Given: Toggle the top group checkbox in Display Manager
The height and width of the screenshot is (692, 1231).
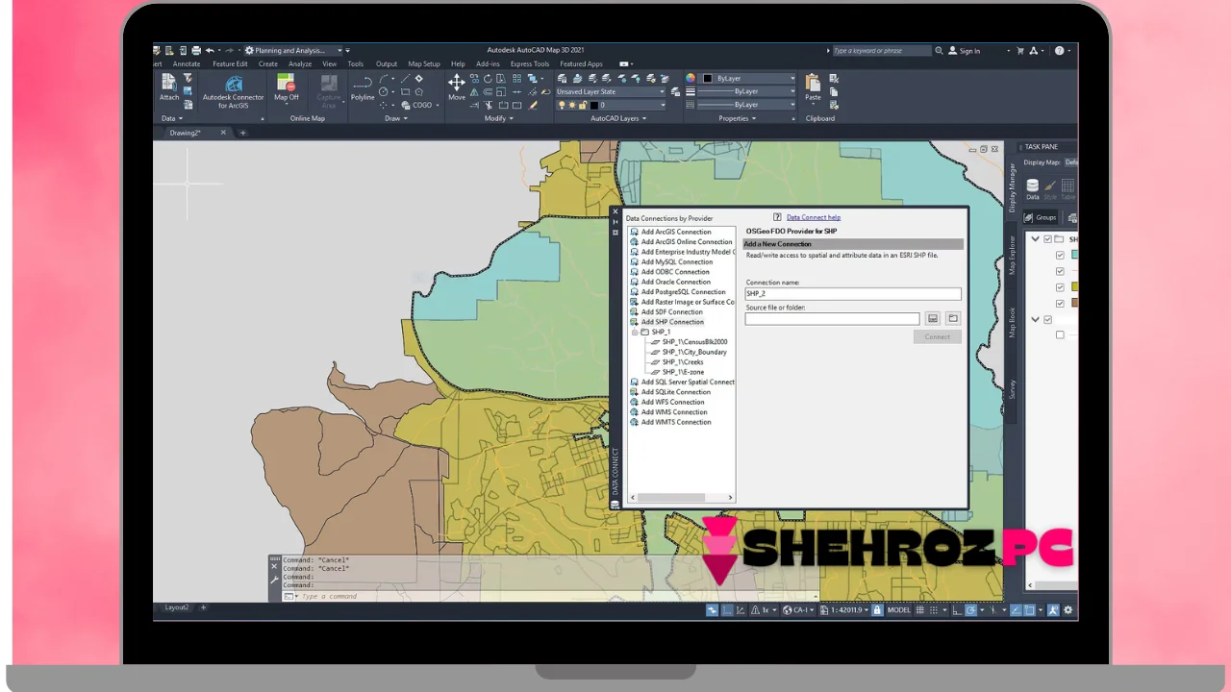Looking at the screenshot, I should click(x=1047, y=238).
